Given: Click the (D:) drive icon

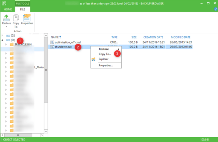Looking at the screenshot, I should 8,40.
